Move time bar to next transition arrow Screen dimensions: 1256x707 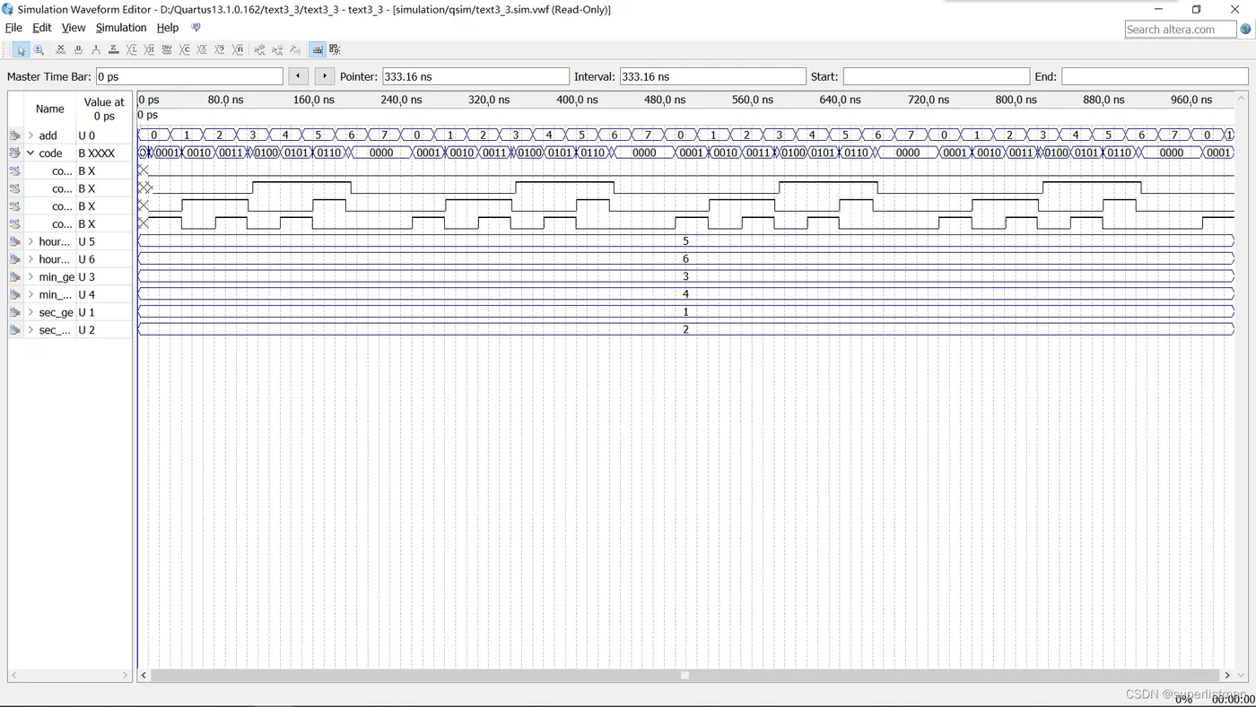324,76
